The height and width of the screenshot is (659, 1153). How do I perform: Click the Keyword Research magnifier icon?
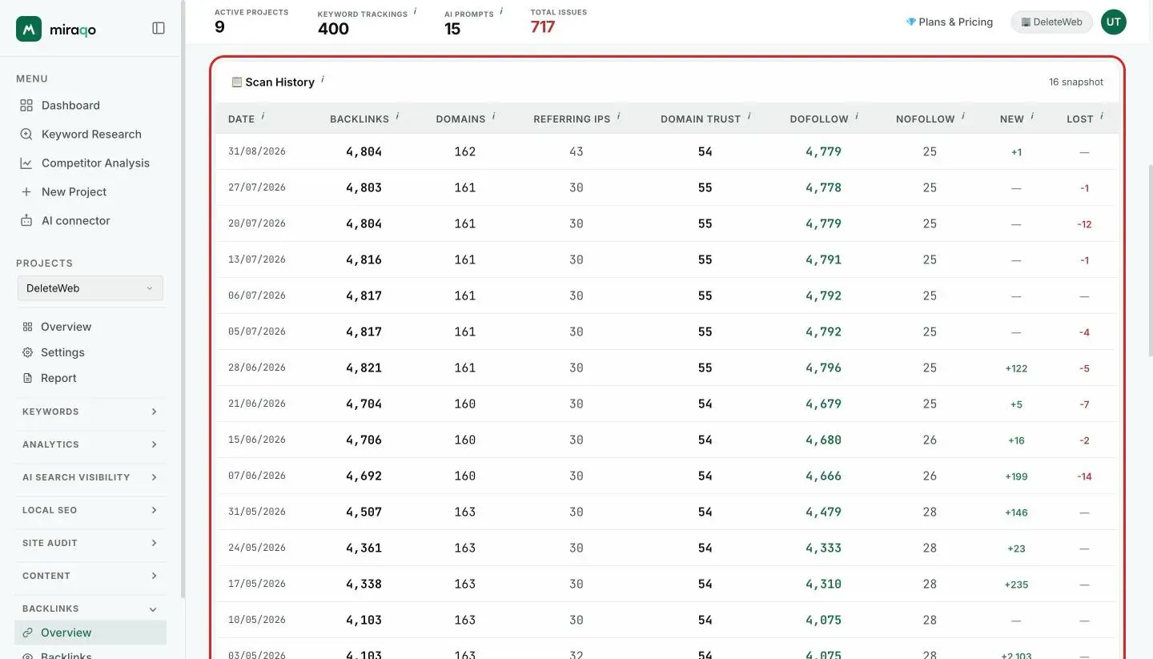(26, 135)
